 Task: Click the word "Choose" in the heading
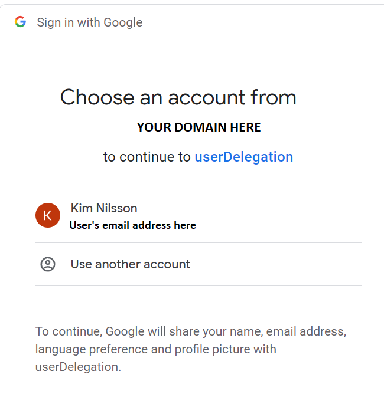tap(97, 97)
